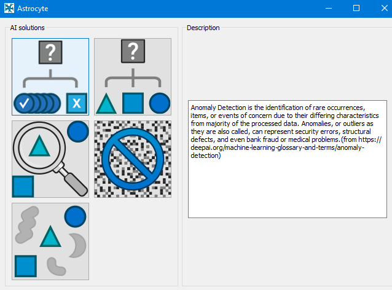Click the deepai.org URL in the description
The image size is (392, 290).
[286, 148]
